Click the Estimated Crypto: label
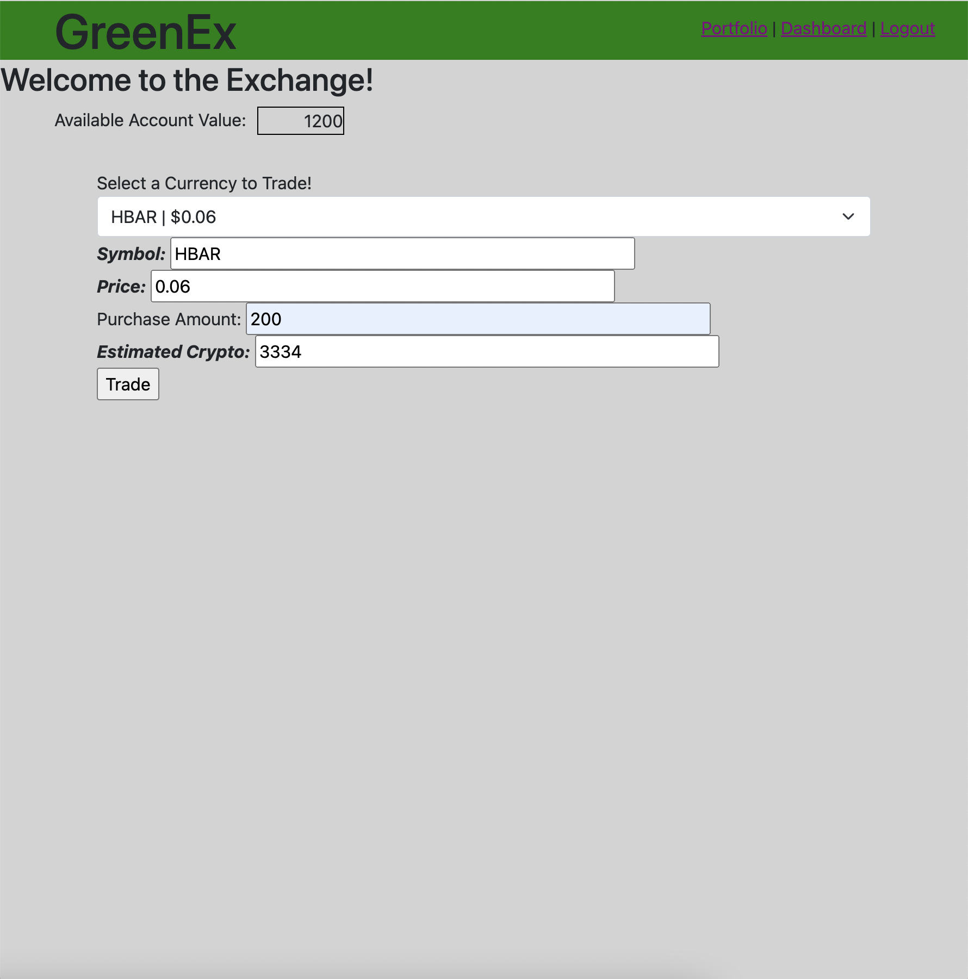This screenshot has width=968, height=979. [x=173, y=352]
